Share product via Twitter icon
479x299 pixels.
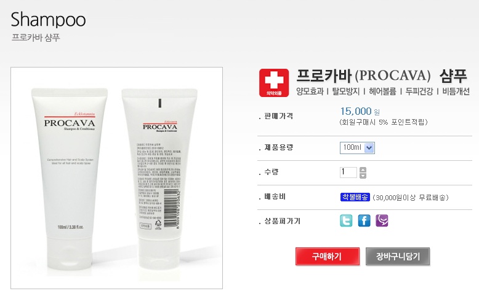pos(346,220)
